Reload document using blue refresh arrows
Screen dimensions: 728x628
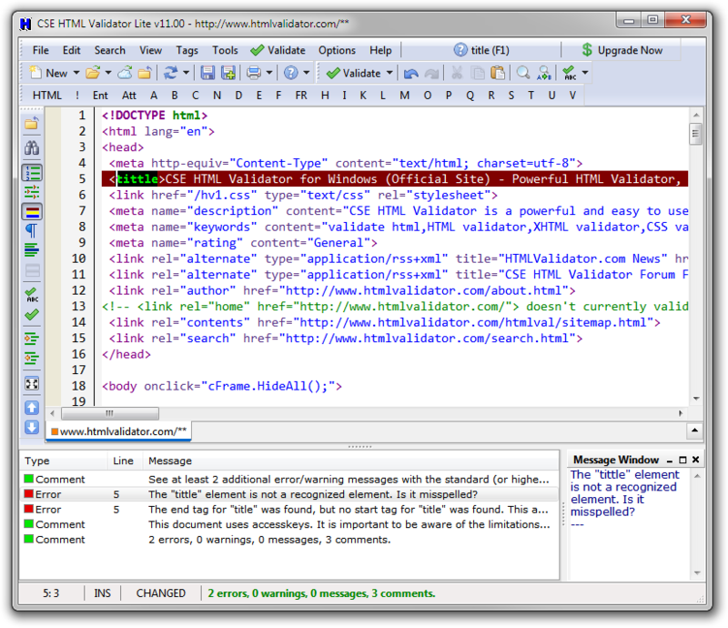170,73
